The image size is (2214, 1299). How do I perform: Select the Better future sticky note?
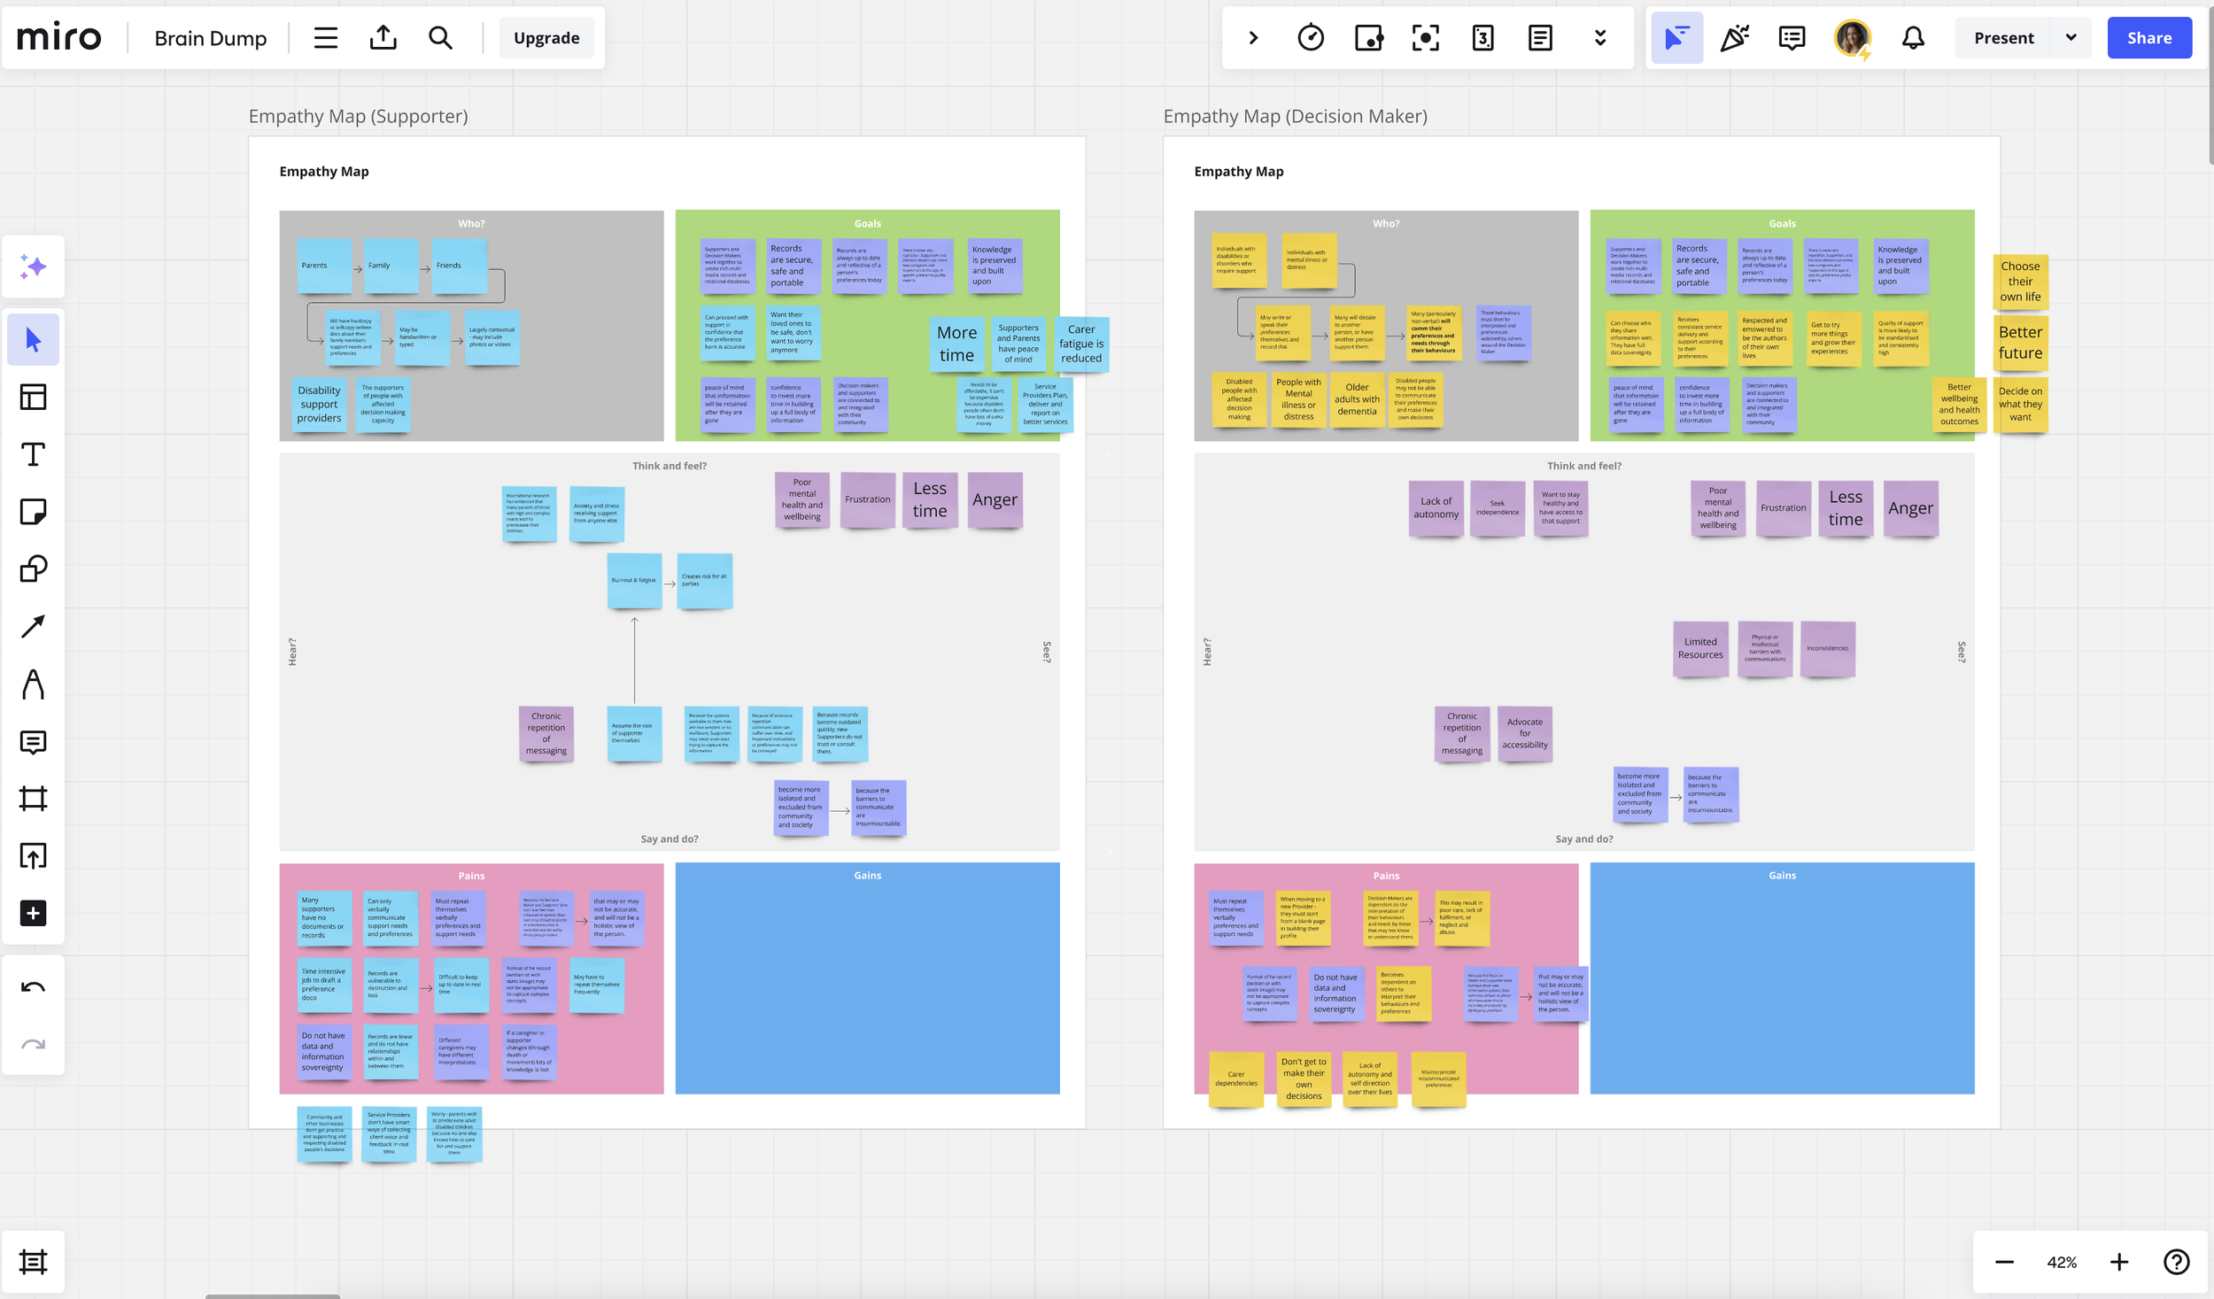pos(2020,343)
